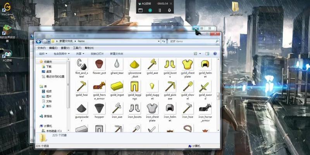Select the gold_pickaxe file
310x155 pixels.
pyautogui.click(x=170, y=86)
